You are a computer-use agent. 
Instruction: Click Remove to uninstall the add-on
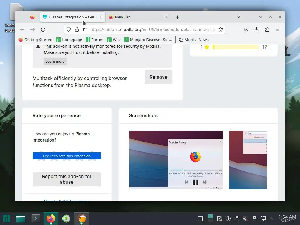coord(158,77)
